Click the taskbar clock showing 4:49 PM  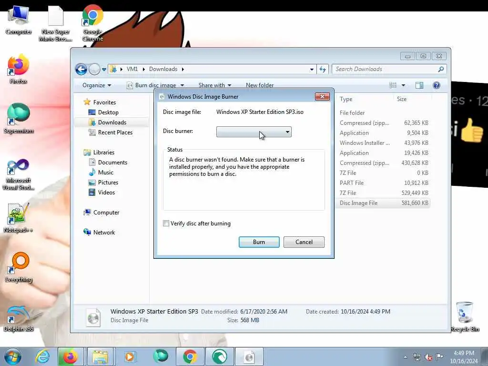[464, 357]
